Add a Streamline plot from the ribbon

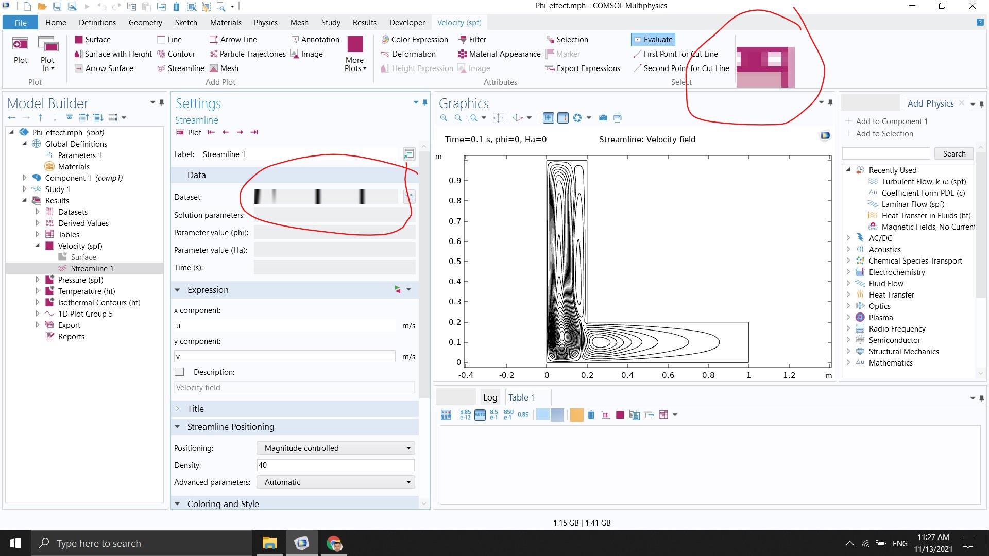click(x=180, y=68)
